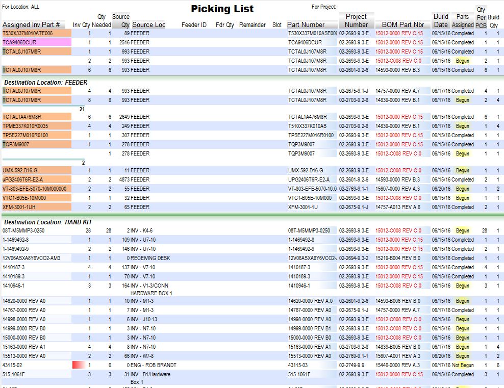Select source location "ENG - ROB BRANDT"

pos(154,365)
